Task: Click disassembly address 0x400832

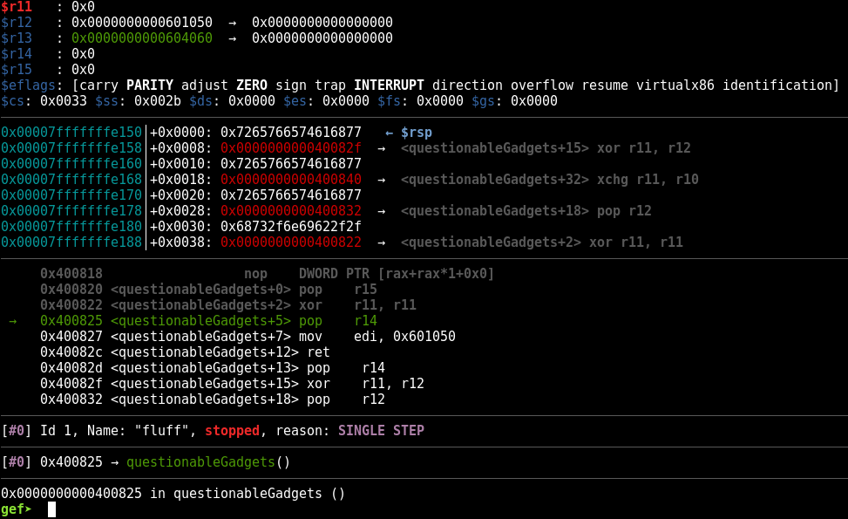Action: pos(71,399)
